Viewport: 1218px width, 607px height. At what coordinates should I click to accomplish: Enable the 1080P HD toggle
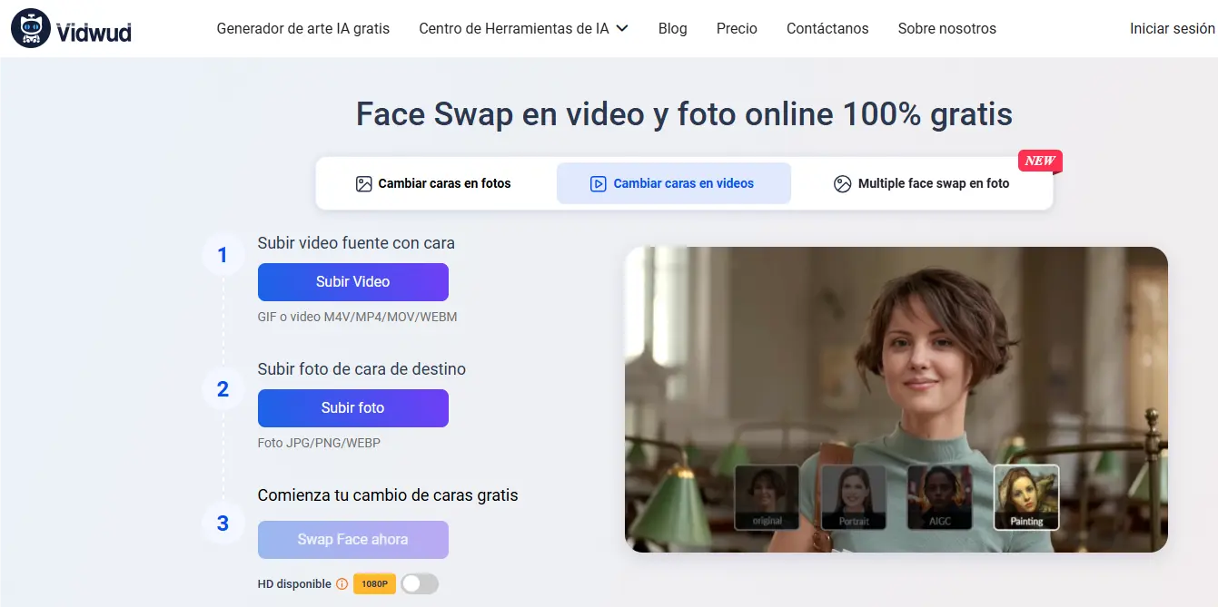pyautogui.click(x=419, y=583)
